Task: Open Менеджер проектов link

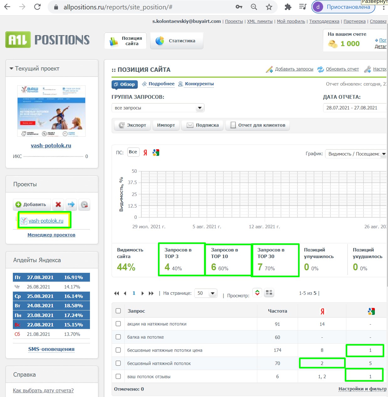Action: point(51,235)
